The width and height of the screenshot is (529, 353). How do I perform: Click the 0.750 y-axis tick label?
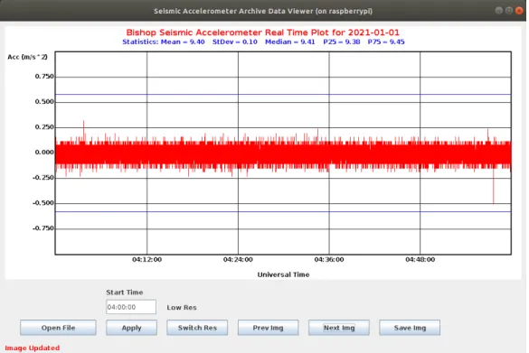(x=44, y=77)
